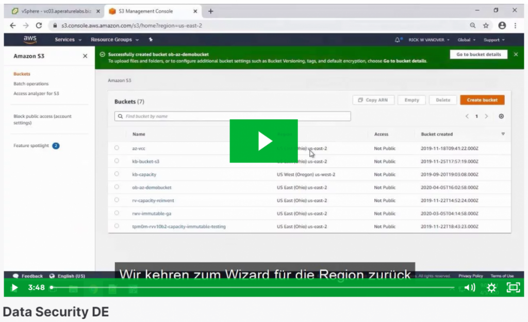Click the video progress seek bar
528x322 pixels.
(x=253, y=287)
